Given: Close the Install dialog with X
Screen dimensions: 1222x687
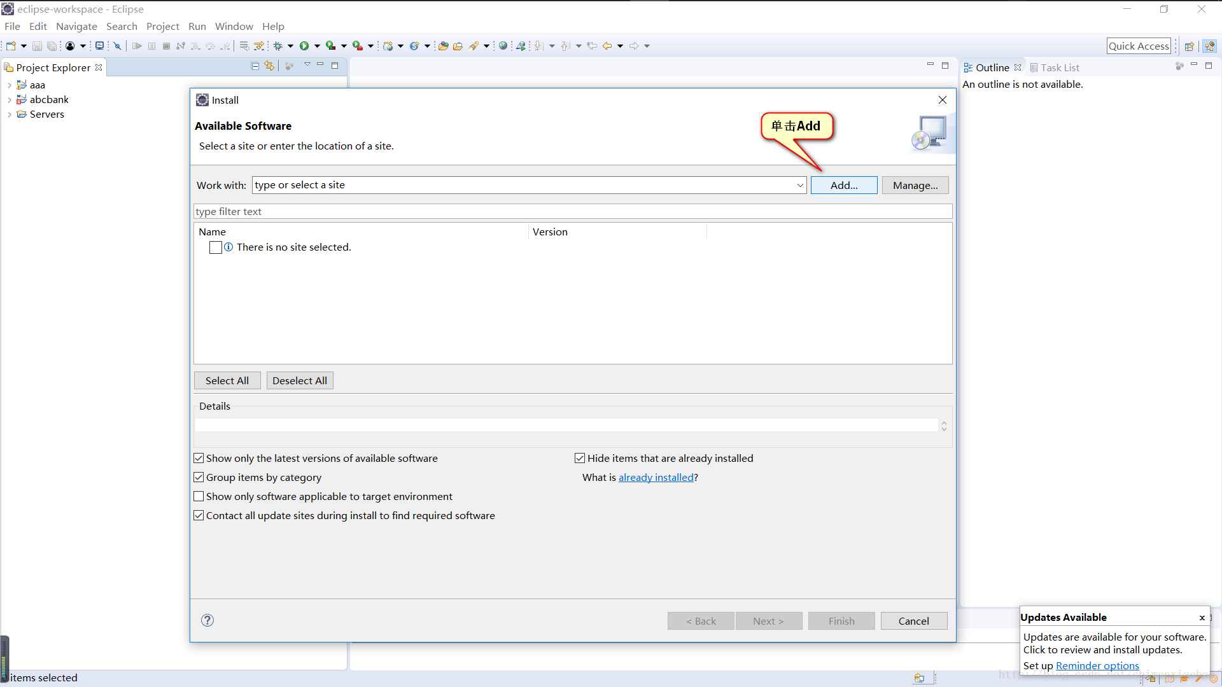Looking at the screenshot, I should coord(943,100).
